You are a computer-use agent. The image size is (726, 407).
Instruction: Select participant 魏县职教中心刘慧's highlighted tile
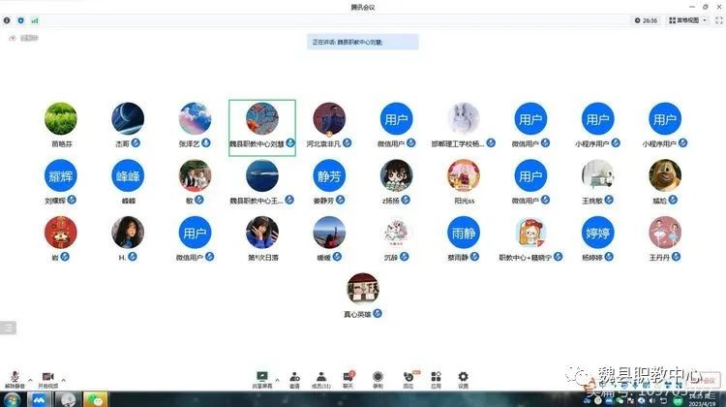tap(261, 126)
